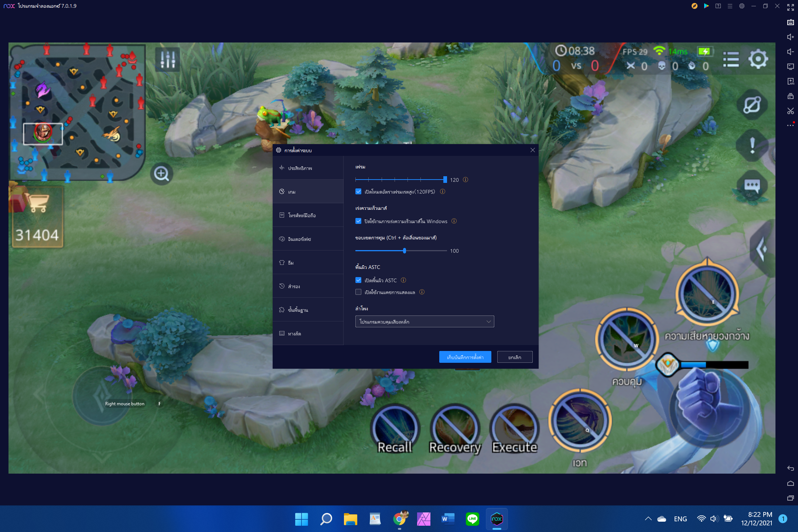Click the blue save settings button
The height and width of the screenshot is (532, 798).
(x=465, y=357)
